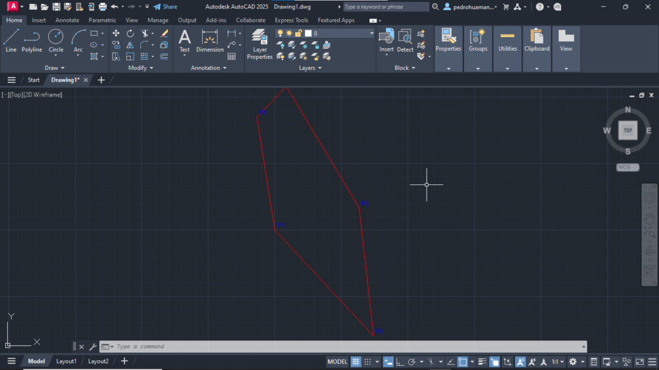Click the white layer color swatch
Viewport: 659px width, 370px height.
(308, 33)
